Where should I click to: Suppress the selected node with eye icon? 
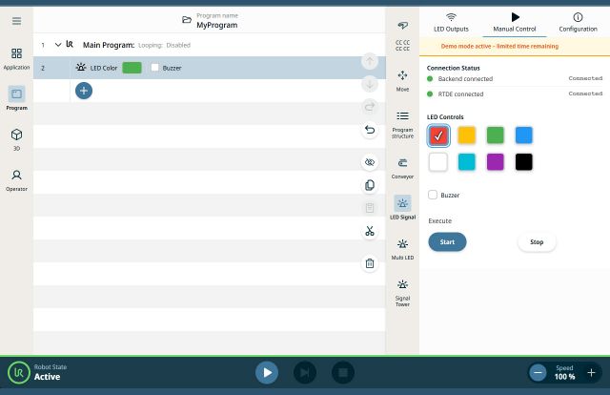tap(370, 162)
